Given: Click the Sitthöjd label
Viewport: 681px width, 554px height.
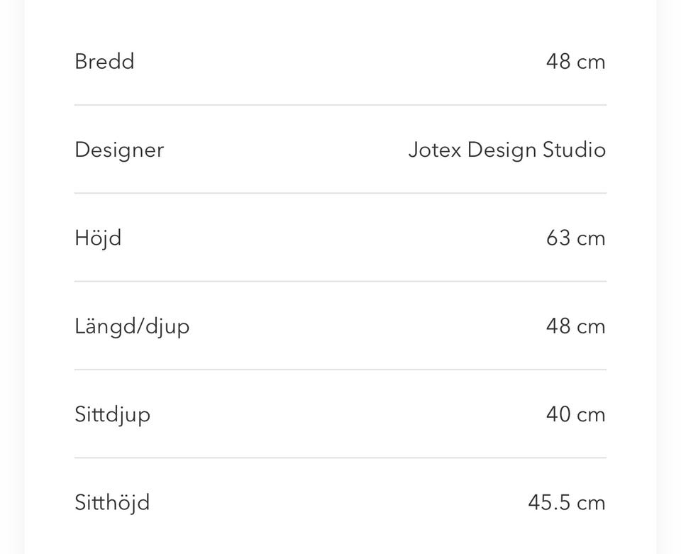Looking at the screenshot, I should pyautogui.click(x=112, y=502).
